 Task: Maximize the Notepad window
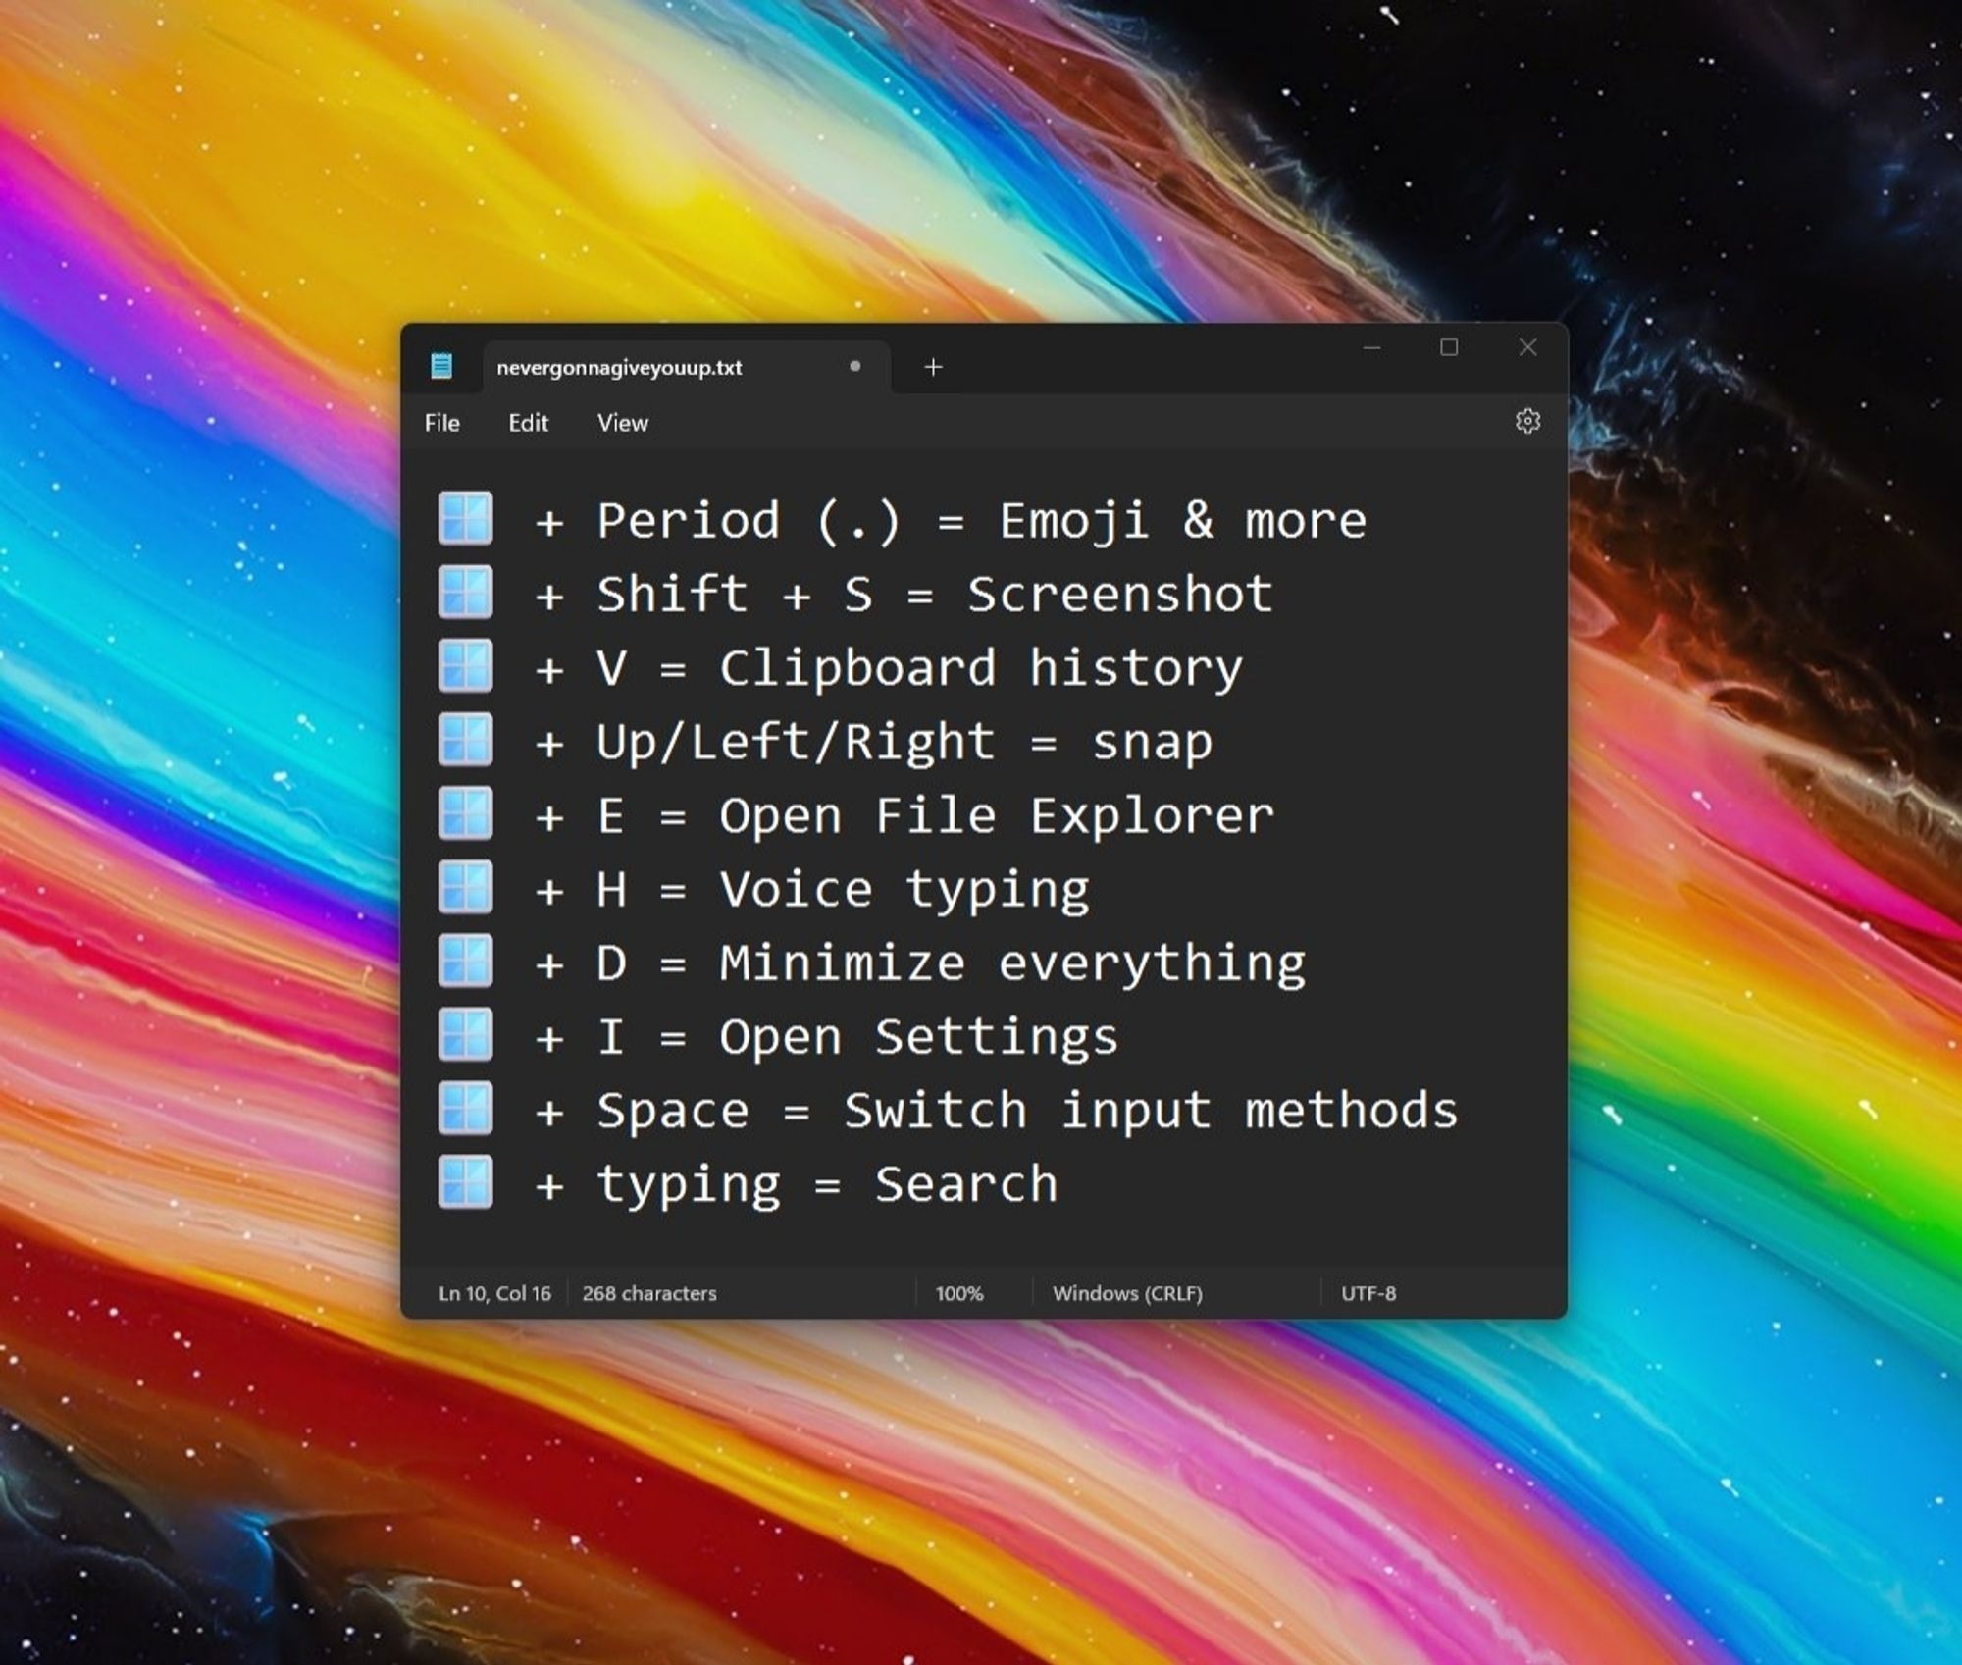point(1449,347)
